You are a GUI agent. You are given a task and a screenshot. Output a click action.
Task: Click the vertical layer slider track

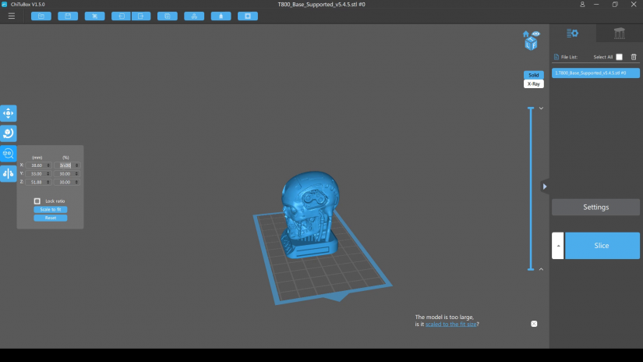[532, 187]
